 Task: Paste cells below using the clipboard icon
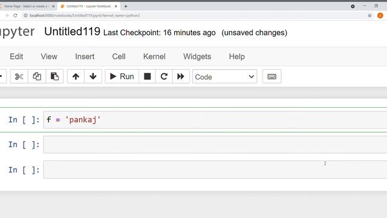[54, 76]
